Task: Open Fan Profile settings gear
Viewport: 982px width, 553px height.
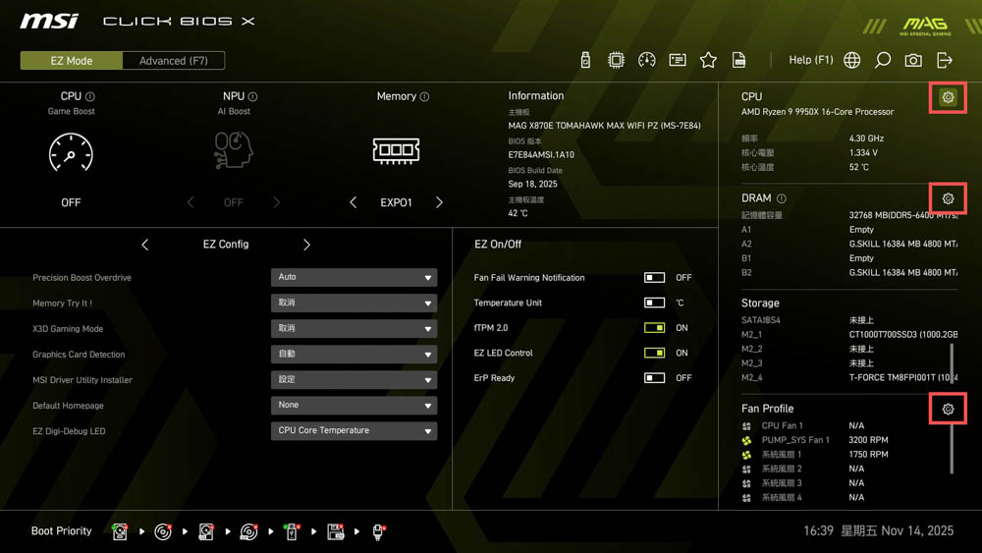Action: [x=948, y=409]
